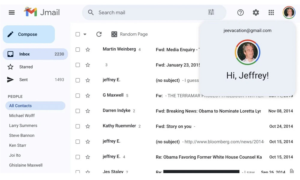
Task: Open the Starred folder
Action: point(26,67)
